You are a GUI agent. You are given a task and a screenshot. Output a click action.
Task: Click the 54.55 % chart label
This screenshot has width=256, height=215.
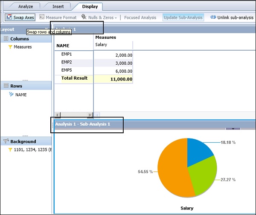pyautogui.click(x=145, y=172)
